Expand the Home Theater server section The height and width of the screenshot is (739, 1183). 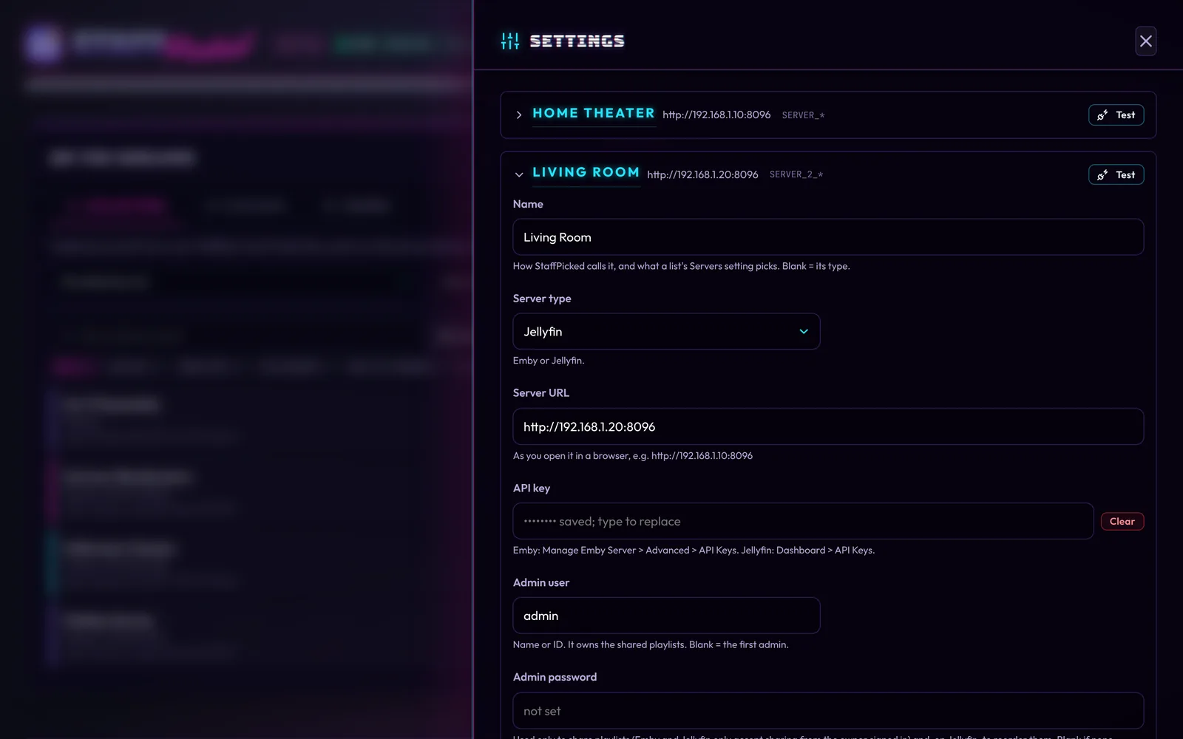pos(519,115)
